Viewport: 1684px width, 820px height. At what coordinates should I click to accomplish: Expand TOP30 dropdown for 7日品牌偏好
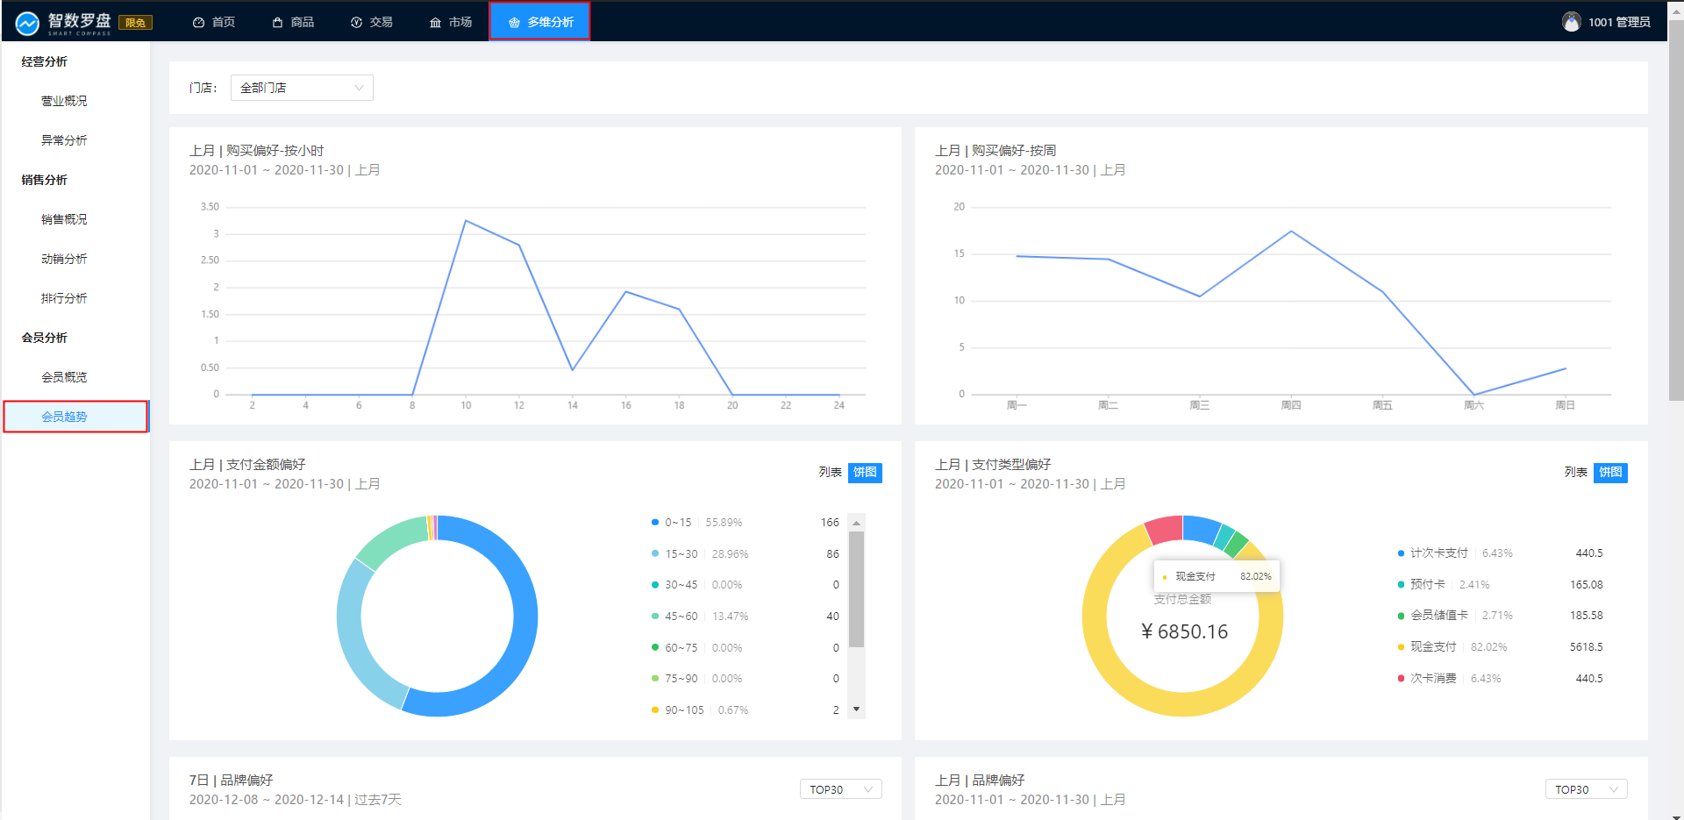[840, 789]
